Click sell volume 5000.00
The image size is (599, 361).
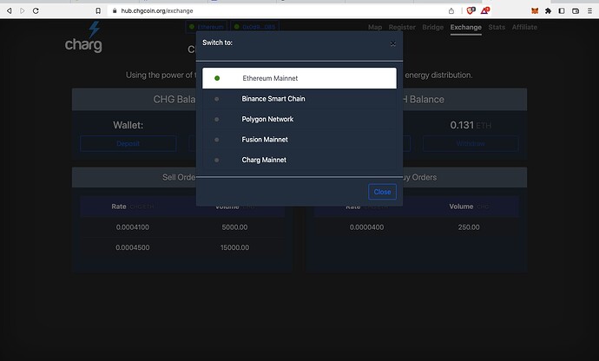234,227
